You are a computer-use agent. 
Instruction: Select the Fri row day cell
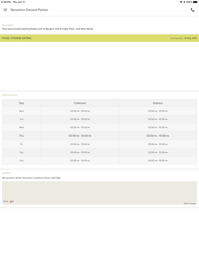point(22,144)
